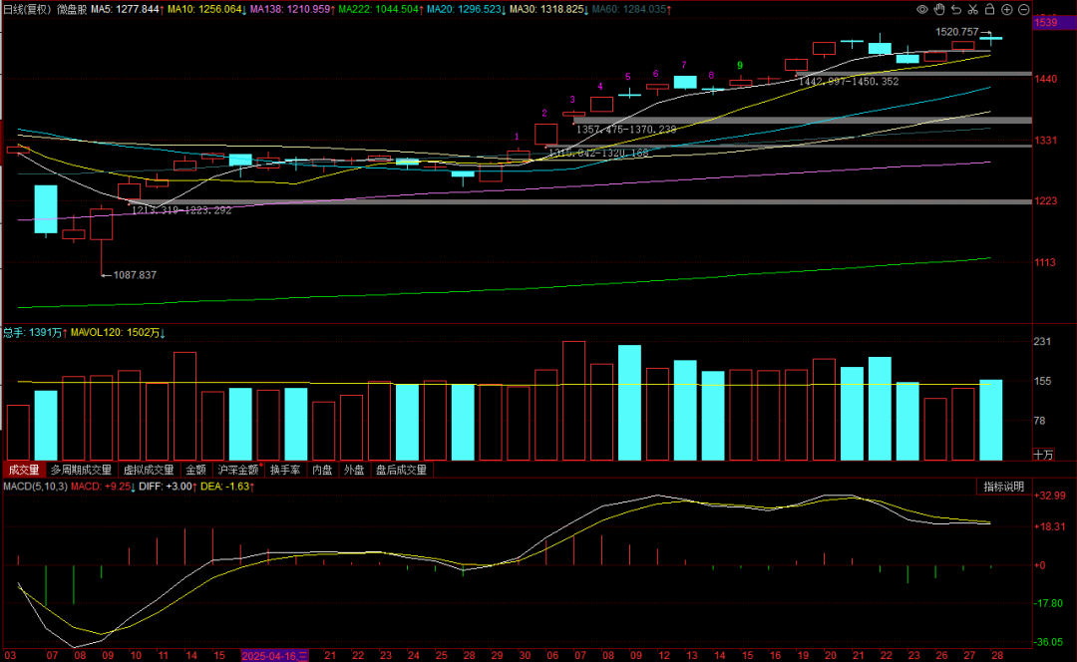Open the 多周期成交量 tab

pyautogui.click(x=81, y=470)
